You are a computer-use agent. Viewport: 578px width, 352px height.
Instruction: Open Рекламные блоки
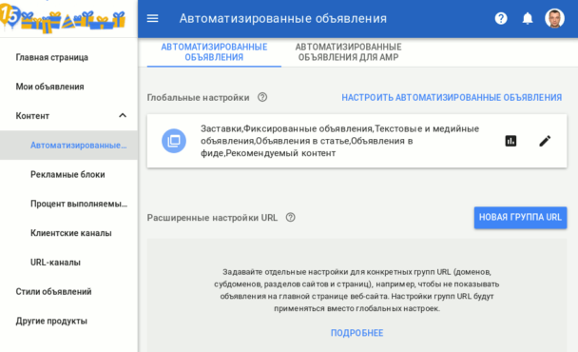(68, 174)
